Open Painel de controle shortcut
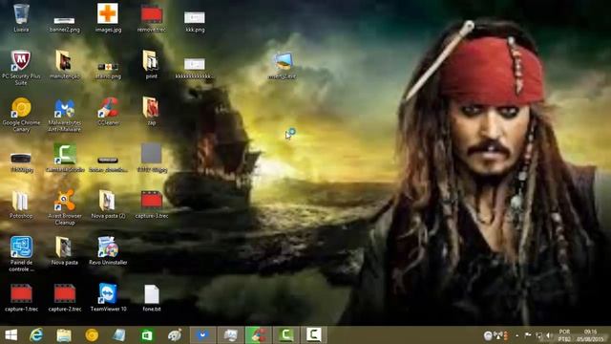This screenshot has width=611, height=344. [21, 254]
